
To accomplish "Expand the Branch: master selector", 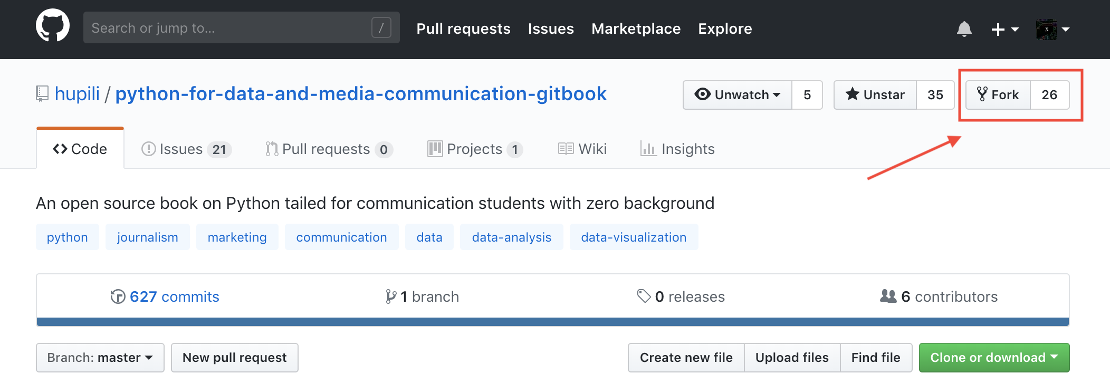I will (100, 358).
